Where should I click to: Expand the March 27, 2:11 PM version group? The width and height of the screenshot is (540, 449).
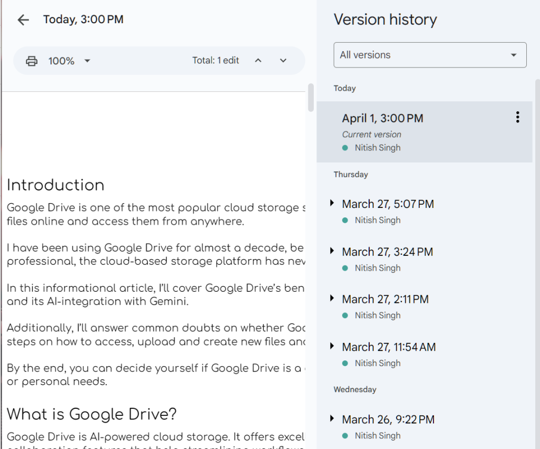[332, 298]
